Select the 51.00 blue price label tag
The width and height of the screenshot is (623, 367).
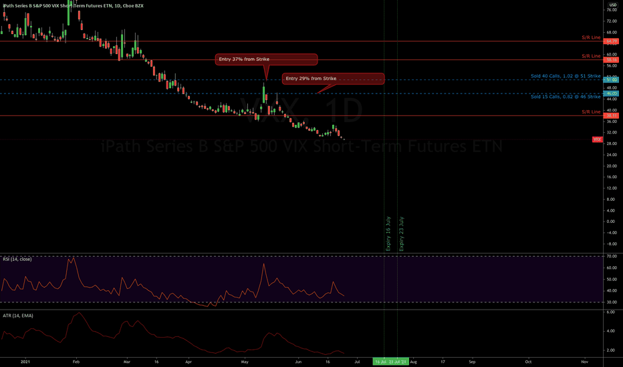tap(611, 80)
